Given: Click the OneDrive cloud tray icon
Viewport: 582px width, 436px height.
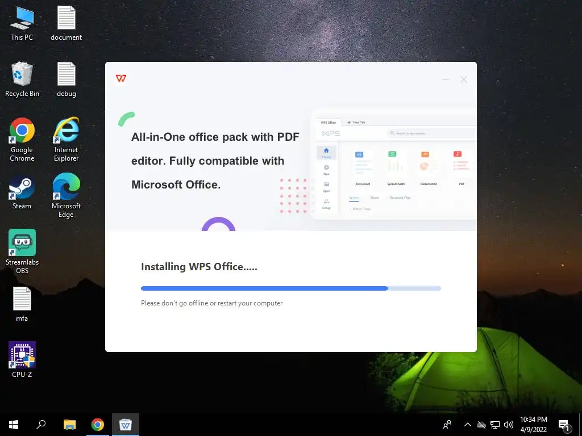Looking at the screenshot, I should click(x=481, y=425).
